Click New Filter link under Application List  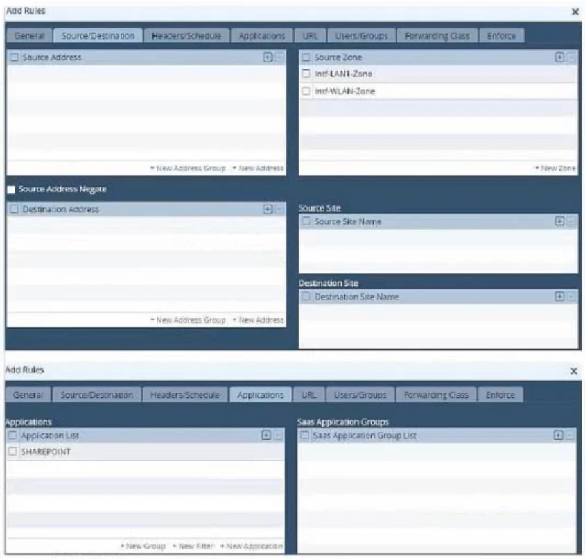click(193, 547)
